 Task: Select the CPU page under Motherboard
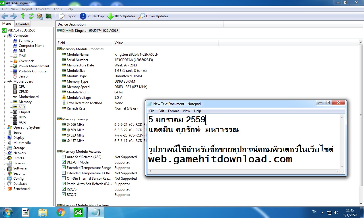coord(22,87)
